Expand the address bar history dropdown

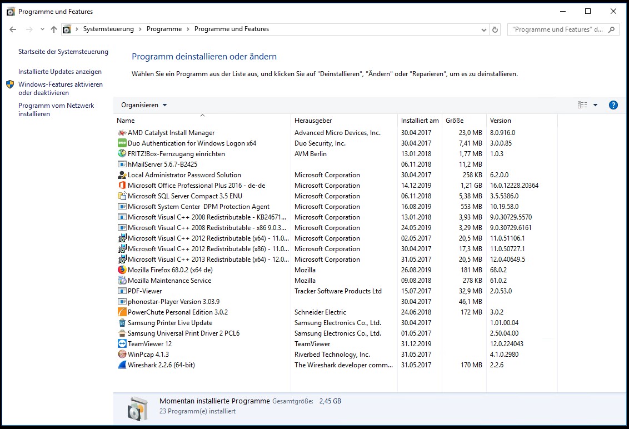coord(483,29)
